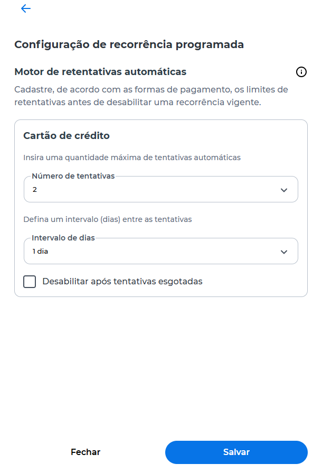Open the Intervalo de dias combo box
322x473 pixels.
161,251
